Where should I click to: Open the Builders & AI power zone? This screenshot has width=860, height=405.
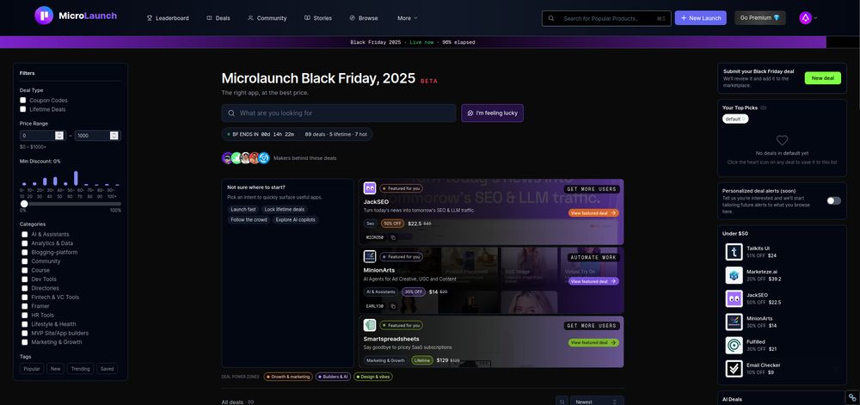click(334, 377)
